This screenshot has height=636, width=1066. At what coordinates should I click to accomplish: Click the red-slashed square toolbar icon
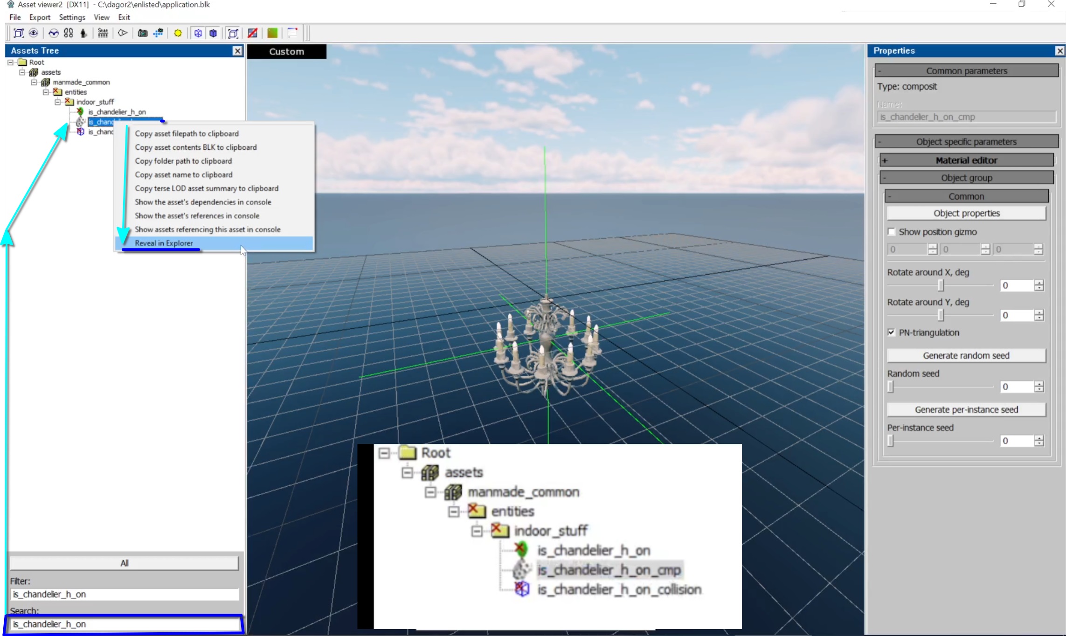pyautogui.click(x=252, y=33)
